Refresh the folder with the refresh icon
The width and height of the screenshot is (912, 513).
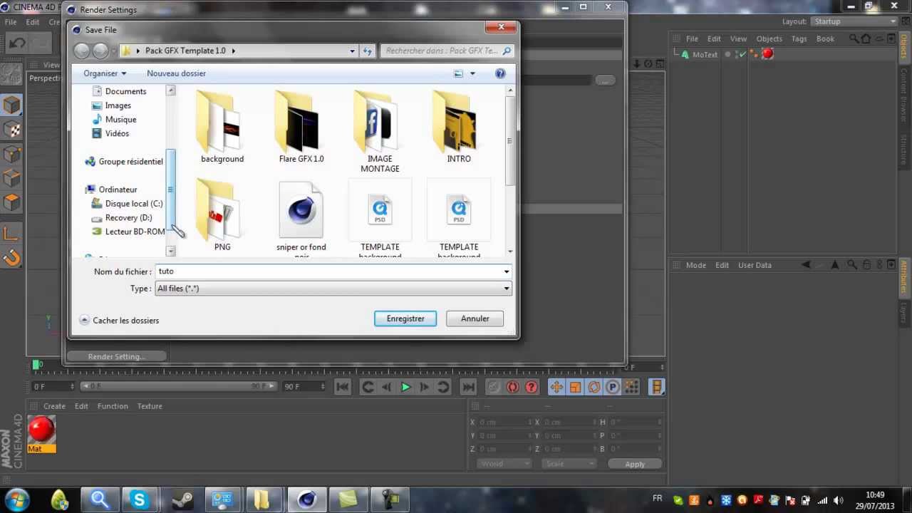click(x=368, y=51)
